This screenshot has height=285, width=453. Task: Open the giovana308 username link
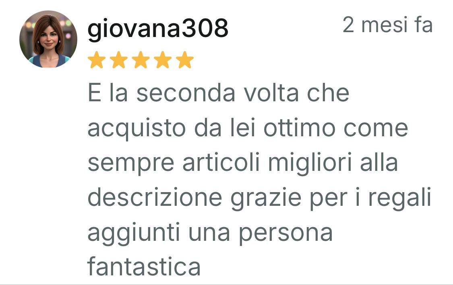[158, 28]
